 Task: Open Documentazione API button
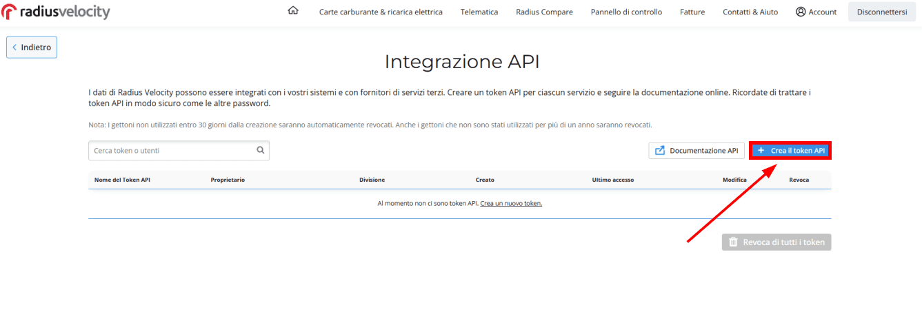pyautogui.click(x=696, y=151)
